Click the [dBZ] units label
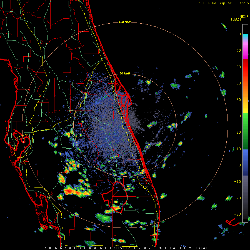This screenshot has height=250, width=250. point(236,19)
